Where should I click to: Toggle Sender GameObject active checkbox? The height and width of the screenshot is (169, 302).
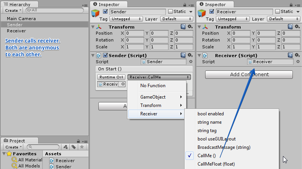[105, 11]
